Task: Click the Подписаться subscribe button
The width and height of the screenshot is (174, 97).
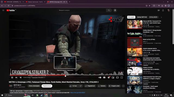Action: [47, 86]
